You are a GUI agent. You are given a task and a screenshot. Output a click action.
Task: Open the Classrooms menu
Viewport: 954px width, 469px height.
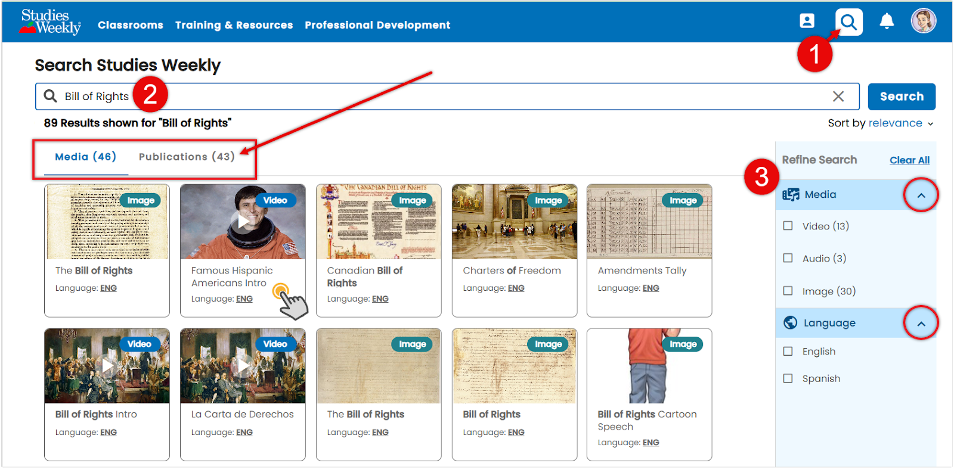pos(131,25)
